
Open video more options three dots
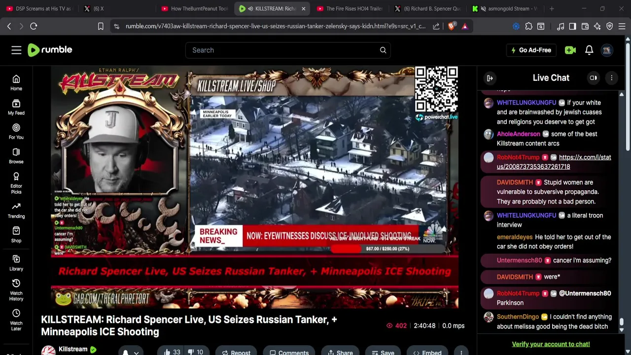(461, 352)
